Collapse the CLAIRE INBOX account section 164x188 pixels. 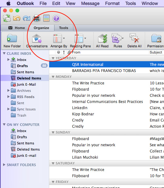coord(4,53)
